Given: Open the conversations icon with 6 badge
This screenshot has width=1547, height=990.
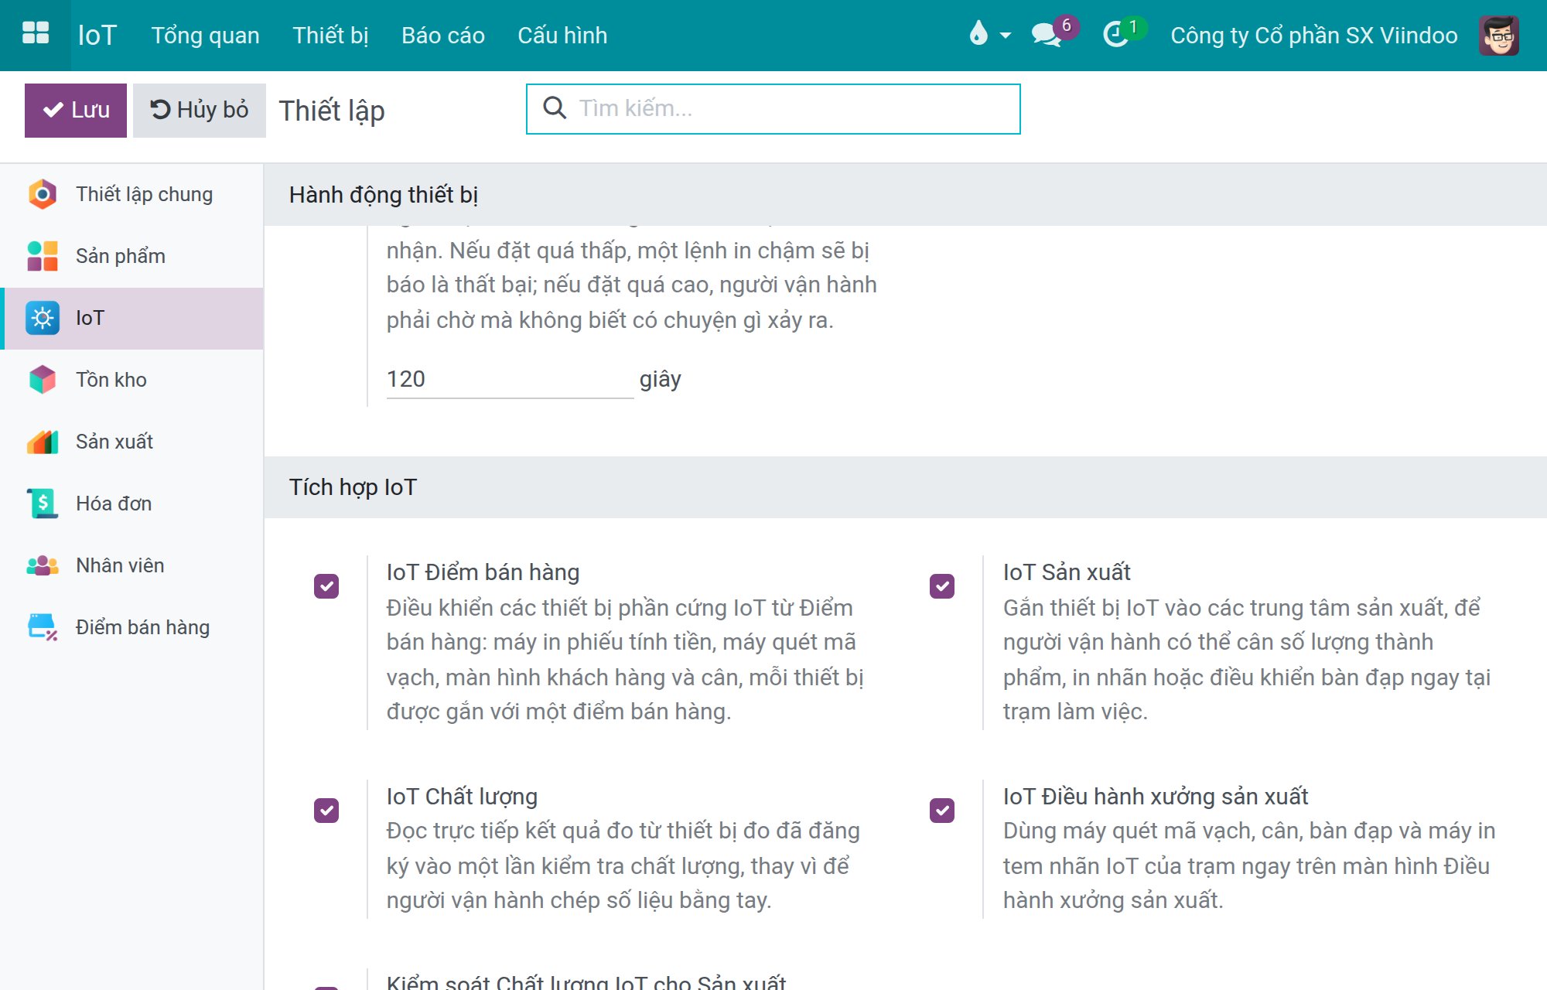Looking at the screenshot, I should (x=1047, y=35).
